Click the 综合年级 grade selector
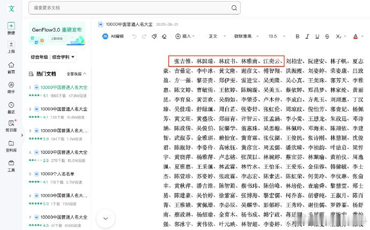 pyautogui.click(x=39, y=57)
